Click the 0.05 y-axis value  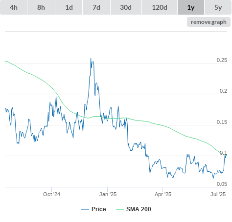(x=222, y=184)
